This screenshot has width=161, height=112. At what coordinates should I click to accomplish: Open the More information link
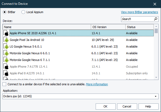pos(97,84)
